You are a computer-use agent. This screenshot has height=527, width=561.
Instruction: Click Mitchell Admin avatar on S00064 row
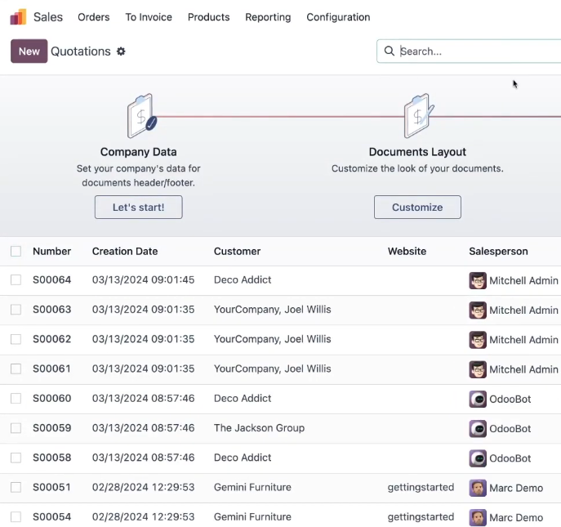click(x=478, y=280)
